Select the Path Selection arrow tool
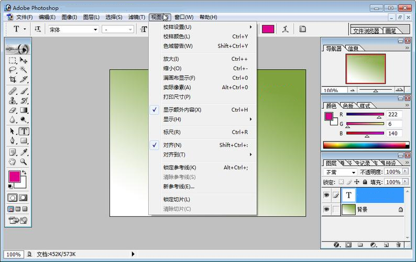Screen dimensions: 416x262 pyautogui.click(x=12, y=131)
